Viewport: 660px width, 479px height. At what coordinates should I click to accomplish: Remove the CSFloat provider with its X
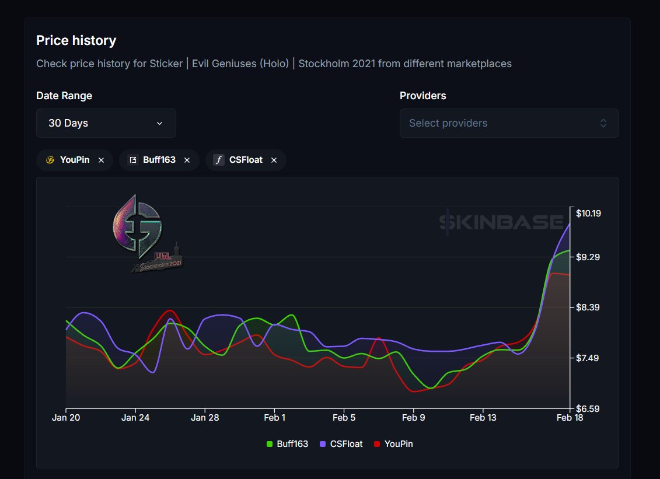(274, 159)
